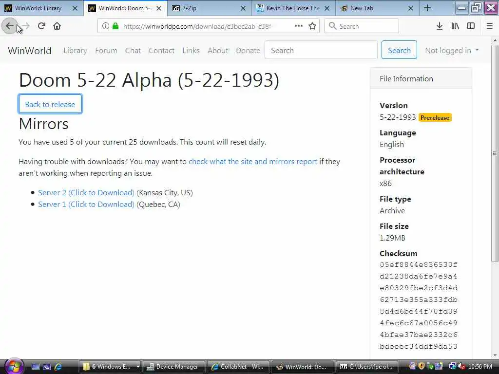Click the WinWorld site search field
Viewport: 499px width, 374px height.
pyautogui.click(x=321, y=50)
